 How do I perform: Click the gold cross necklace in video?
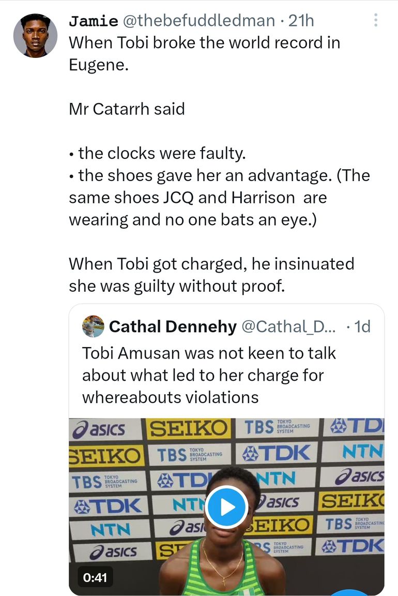click(x=224, y=582)
